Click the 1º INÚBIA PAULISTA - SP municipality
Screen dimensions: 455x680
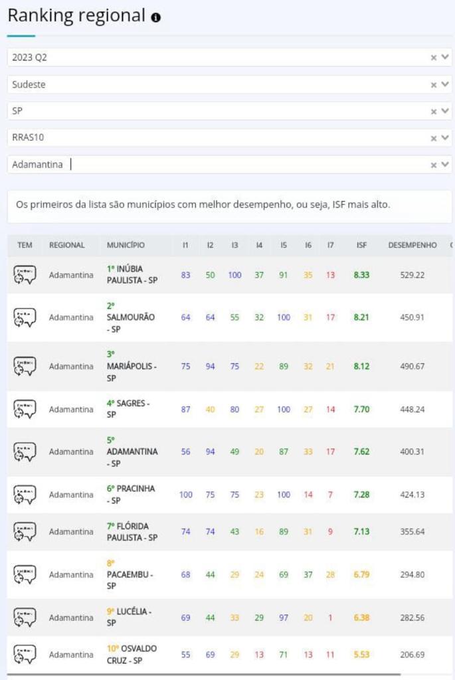pyautogui.click(x=132, y=274)
